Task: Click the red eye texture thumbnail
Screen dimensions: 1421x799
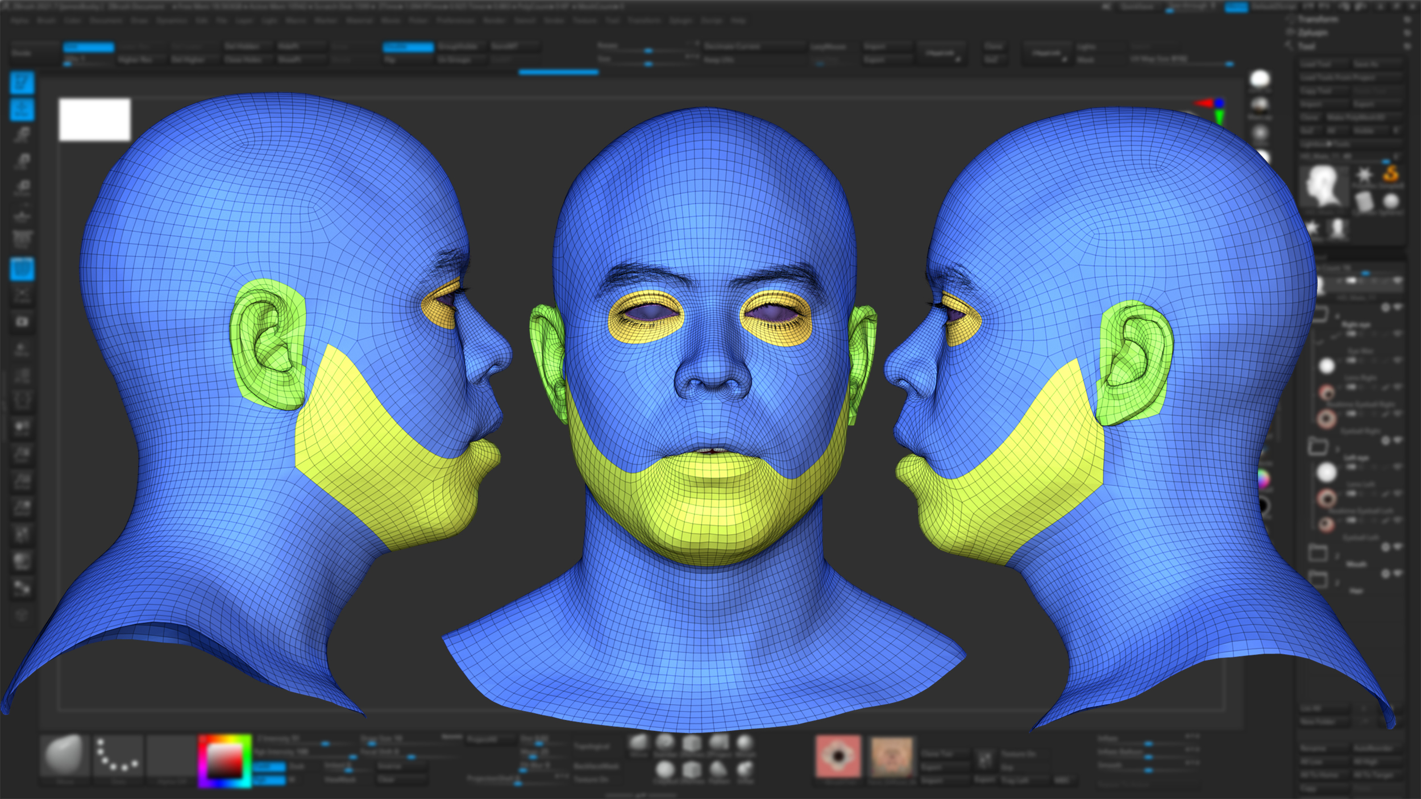Action: (838, 756)
